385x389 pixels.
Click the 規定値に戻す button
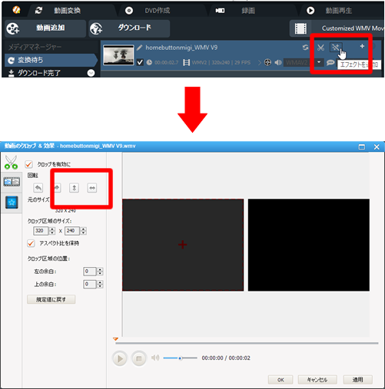coord(51,299)
